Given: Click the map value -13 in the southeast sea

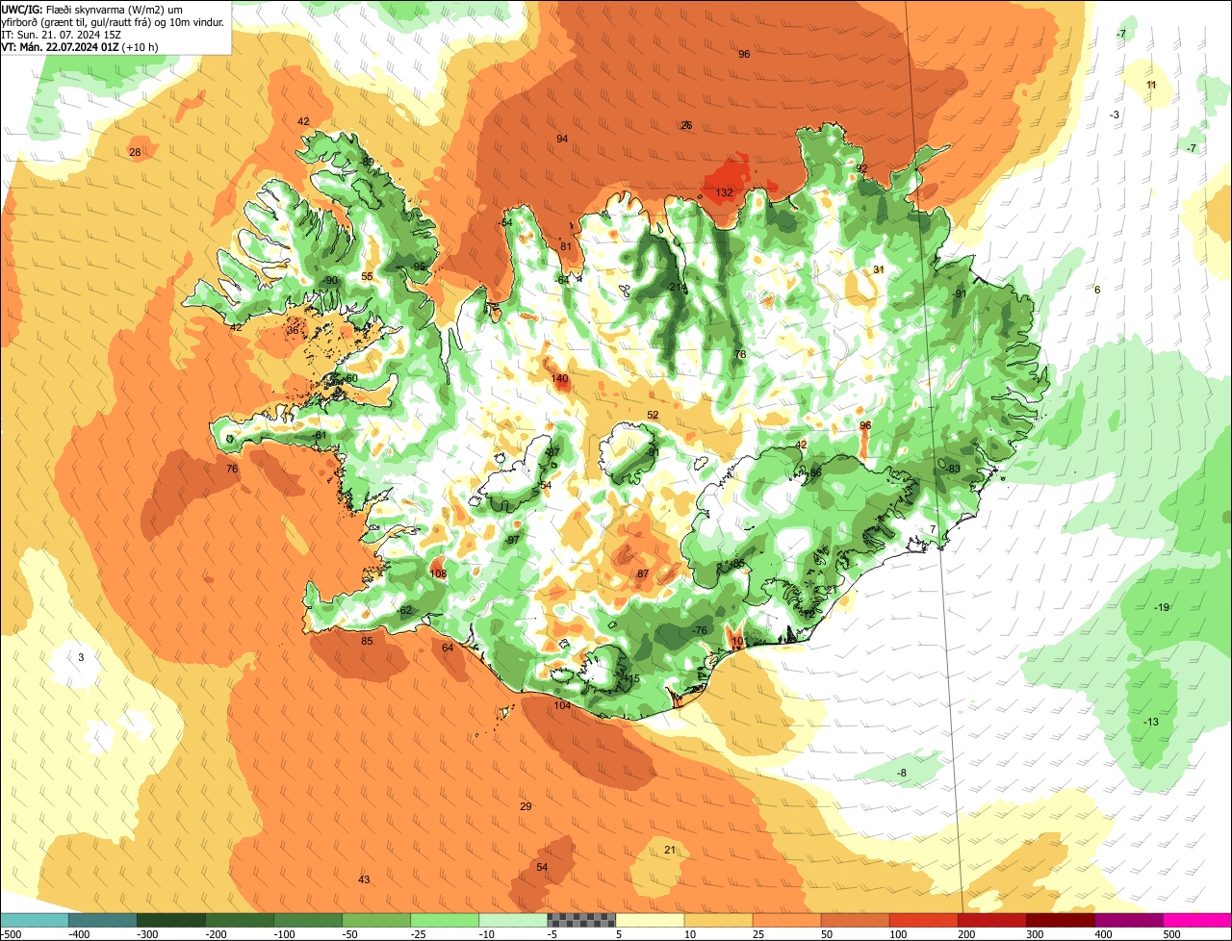Looking at the screenshot, I should click(1150, 723).
